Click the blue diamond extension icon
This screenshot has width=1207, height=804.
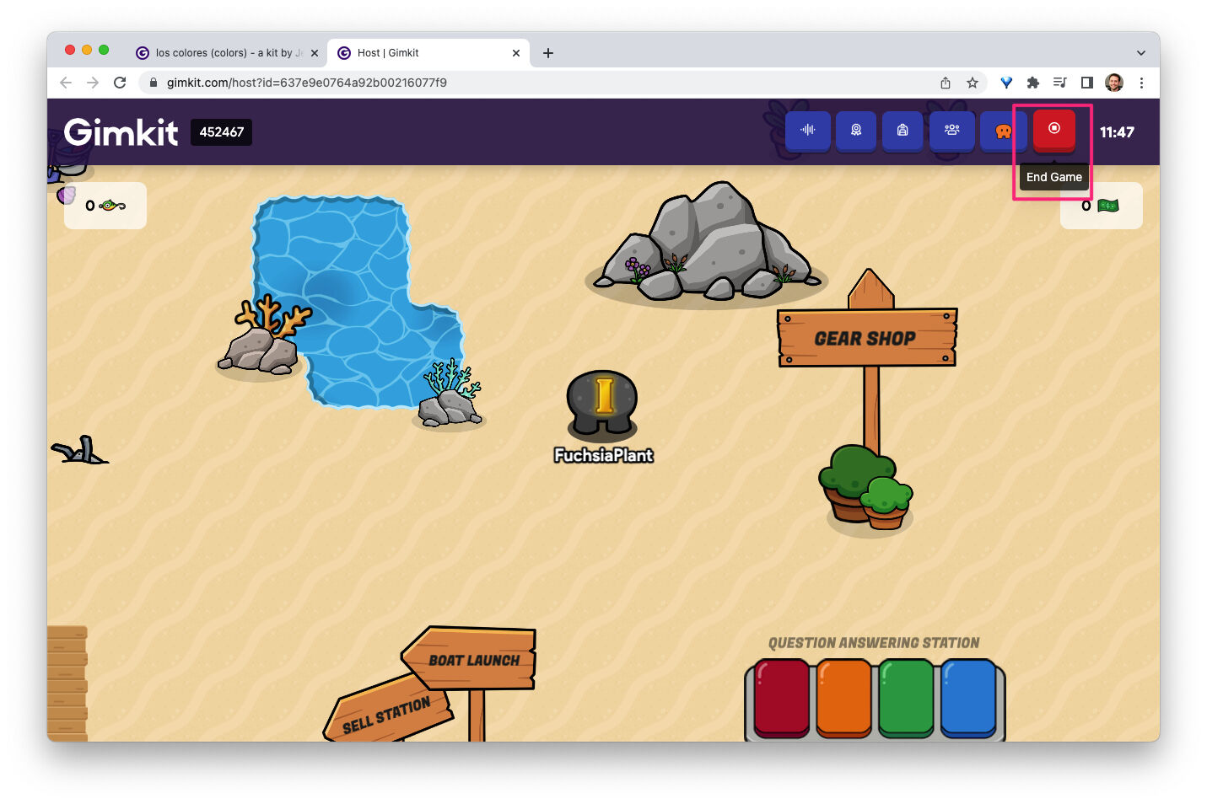tap(1006, 83)
